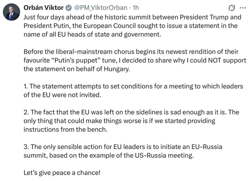Open the three-dot more options menu
Viewport: 248px width, 181px height.
click(x=243, y=7)
